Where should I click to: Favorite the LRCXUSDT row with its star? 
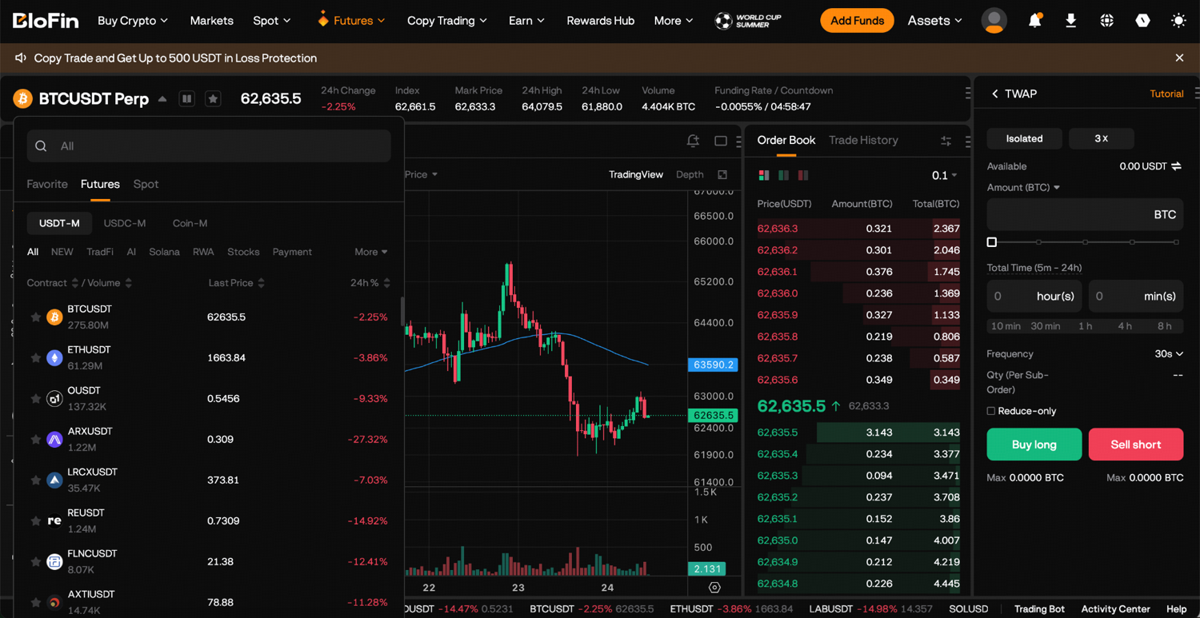[x=35, y=480]
